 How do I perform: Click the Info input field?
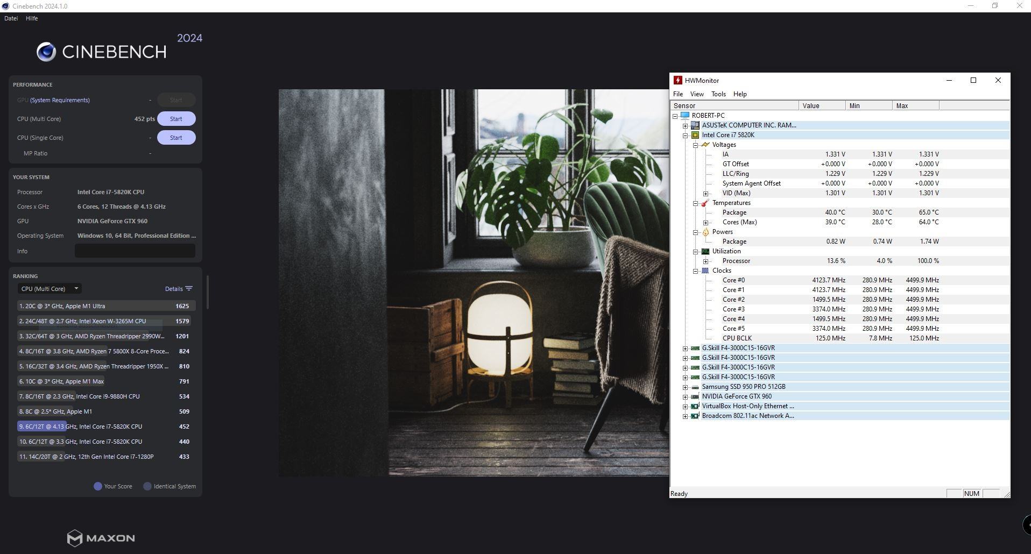point(135,251)
